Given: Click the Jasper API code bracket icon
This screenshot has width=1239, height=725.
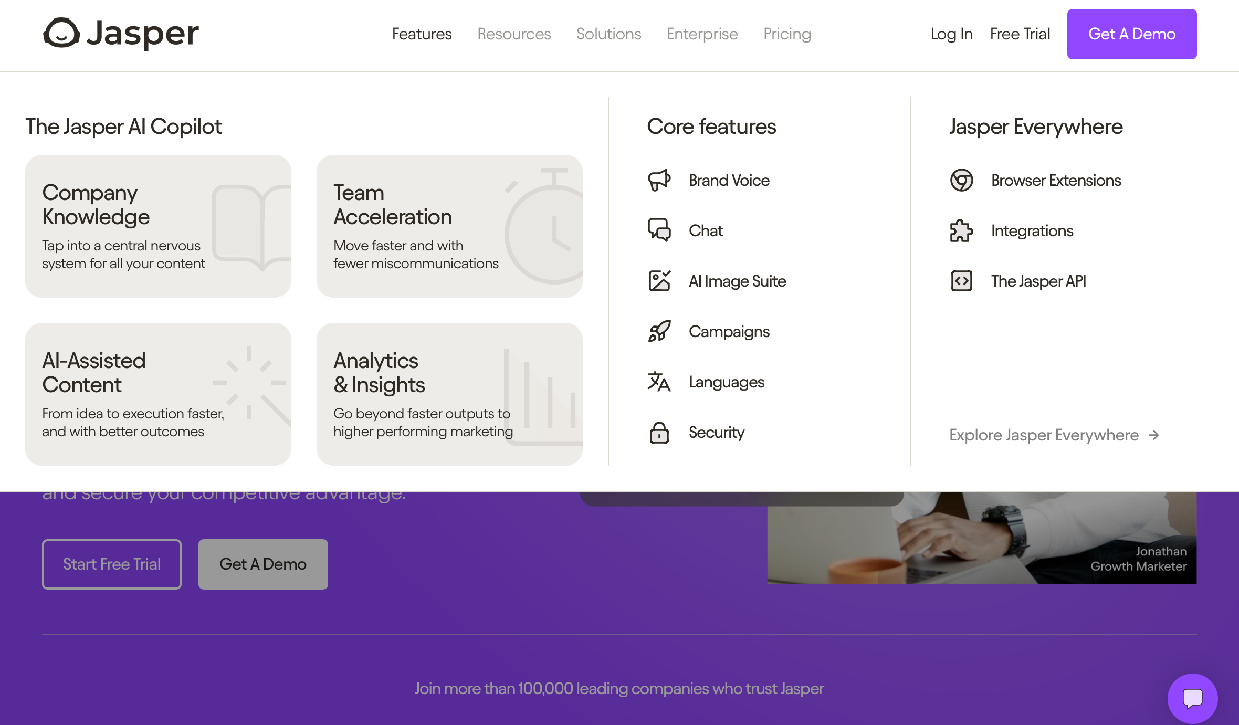Looking at the screenshot, I should click(x=961, y=281).
